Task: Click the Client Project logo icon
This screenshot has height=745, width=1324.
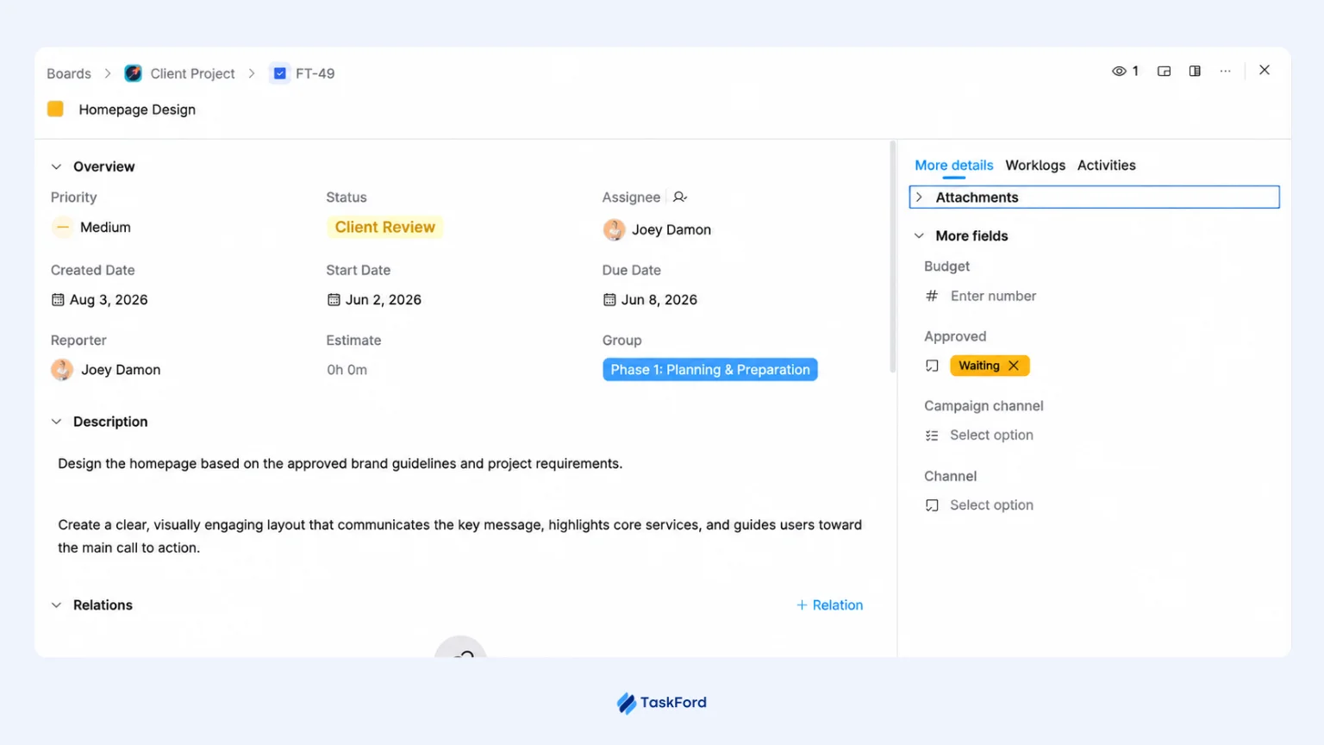Action: tap(133, 73)
